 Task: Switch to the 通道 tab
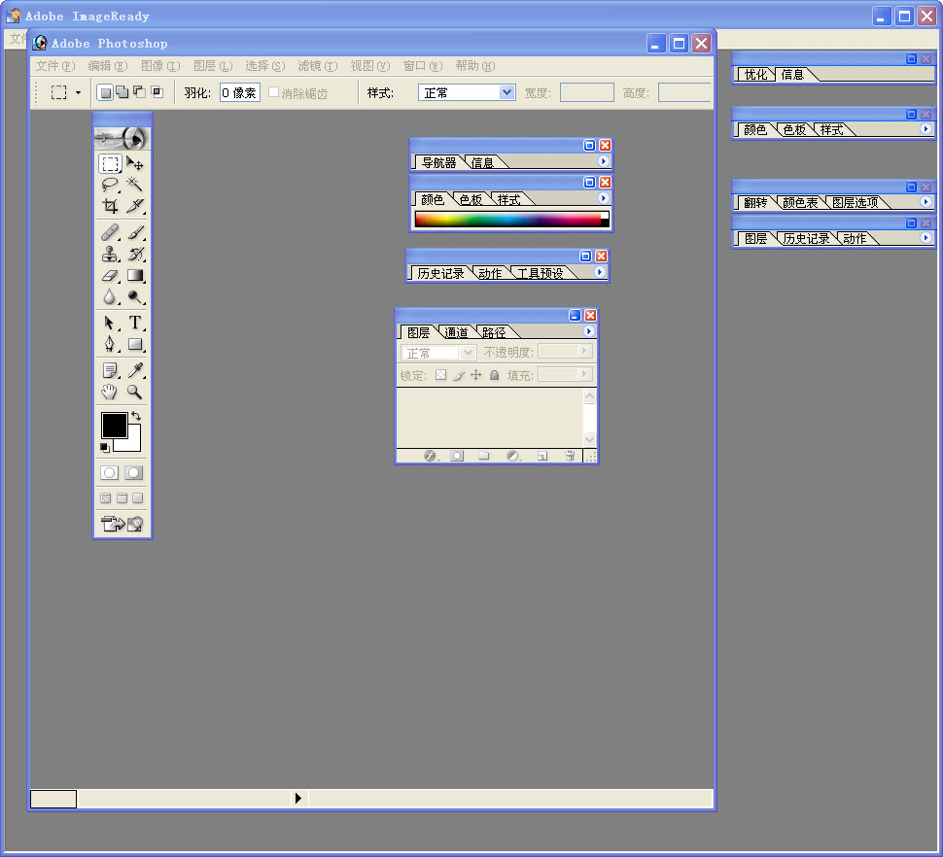456,332
